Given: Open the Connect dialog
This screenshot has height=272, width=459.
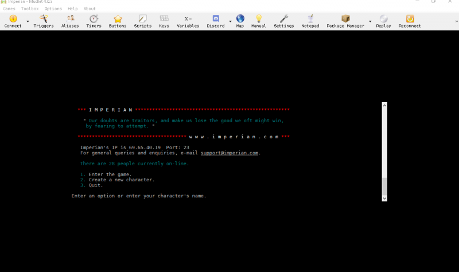Looking at the screenshot, I should pos(13,21).
